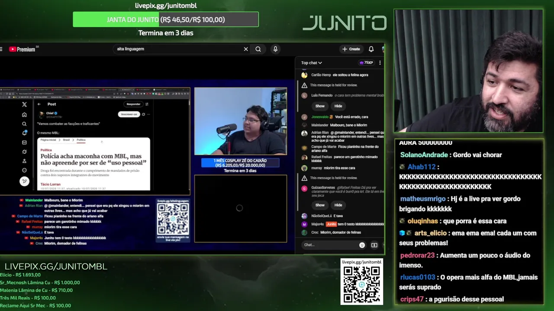
Task: Click the 'LIVEPIX.GG/JUNITOMBL' heading text
Action: 56,267
